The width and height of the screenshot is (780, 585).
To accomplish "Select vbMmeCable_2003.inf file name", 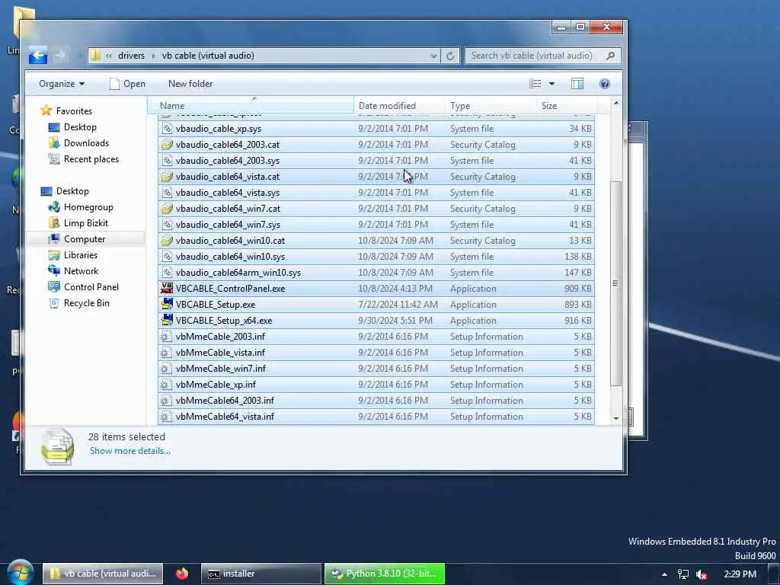I will (x=220, y=336).
